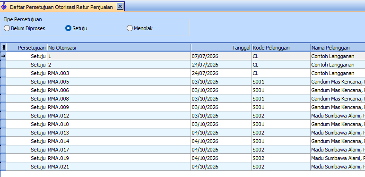The image size is (365, 177).
Task: Click Gandum Mas Kencana in RMA.010 row
Action: point(338,124)
